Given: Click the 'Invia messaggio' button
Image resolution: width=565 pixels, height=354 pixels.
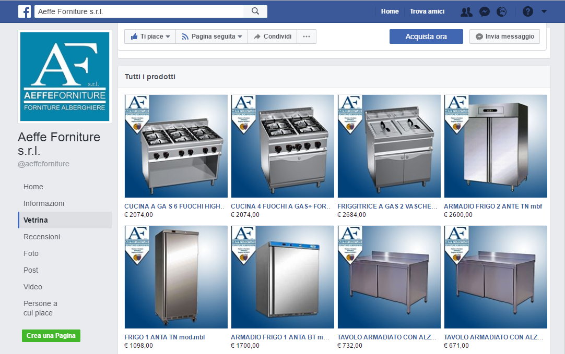Looking at the screenshot, I should pos(504,36).
